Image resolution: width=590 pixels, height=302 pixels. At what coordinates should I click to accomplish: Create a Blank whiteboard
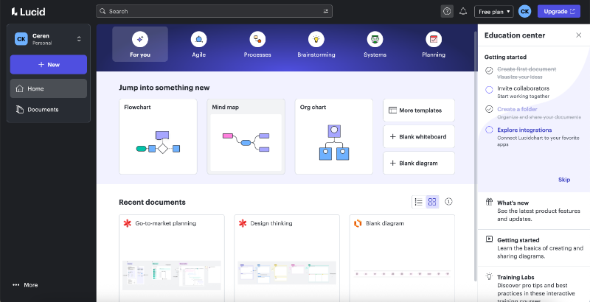419,137
